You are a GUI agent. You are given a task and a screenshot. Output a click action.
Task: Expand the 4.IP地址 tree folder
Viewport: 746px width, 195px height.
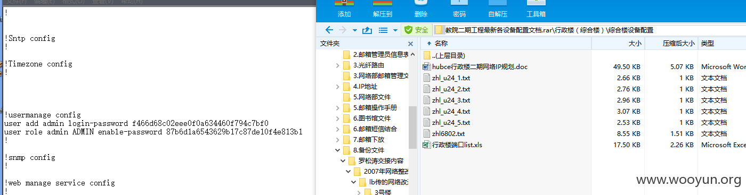(337, 86)
